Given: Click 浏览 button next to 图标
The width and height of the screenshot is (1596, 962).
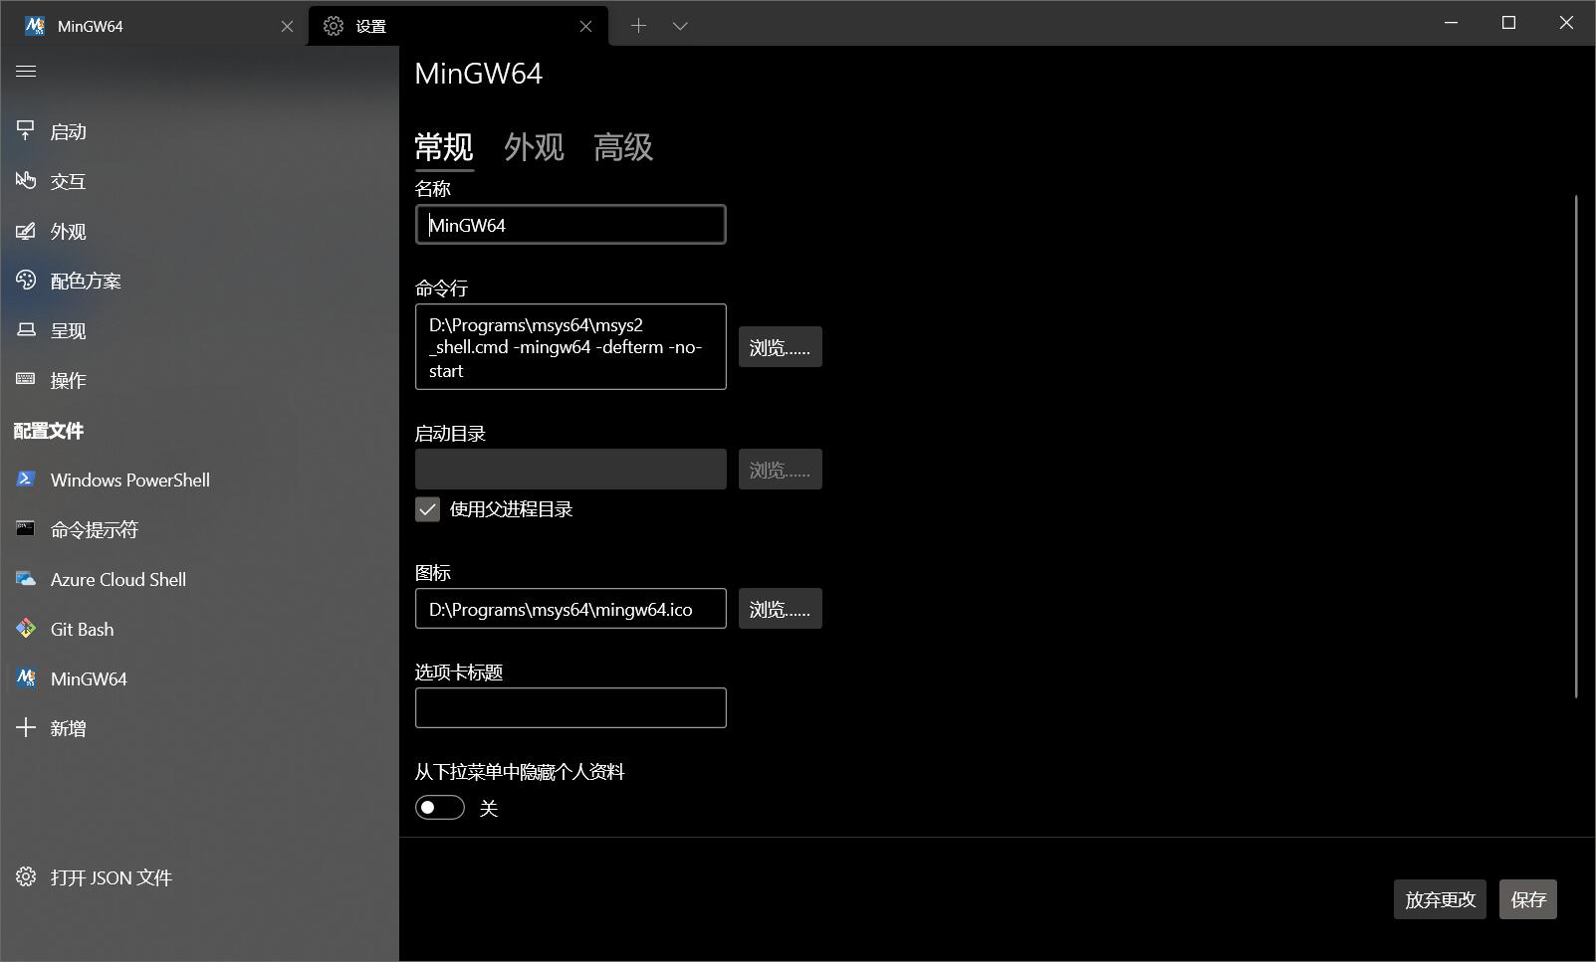Looking at the screenshot, I should (780, 609).
